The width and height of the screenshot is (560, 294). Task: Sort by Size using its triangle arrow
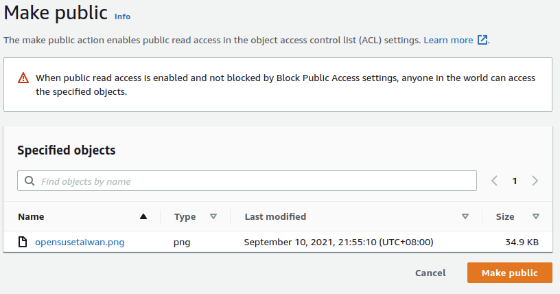tap(536, 216)
